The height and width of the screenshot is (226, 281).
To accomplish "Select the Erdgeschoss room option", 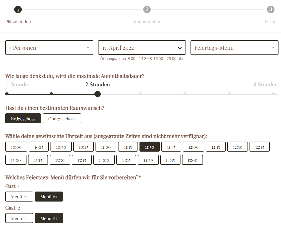I will point(23,119).
